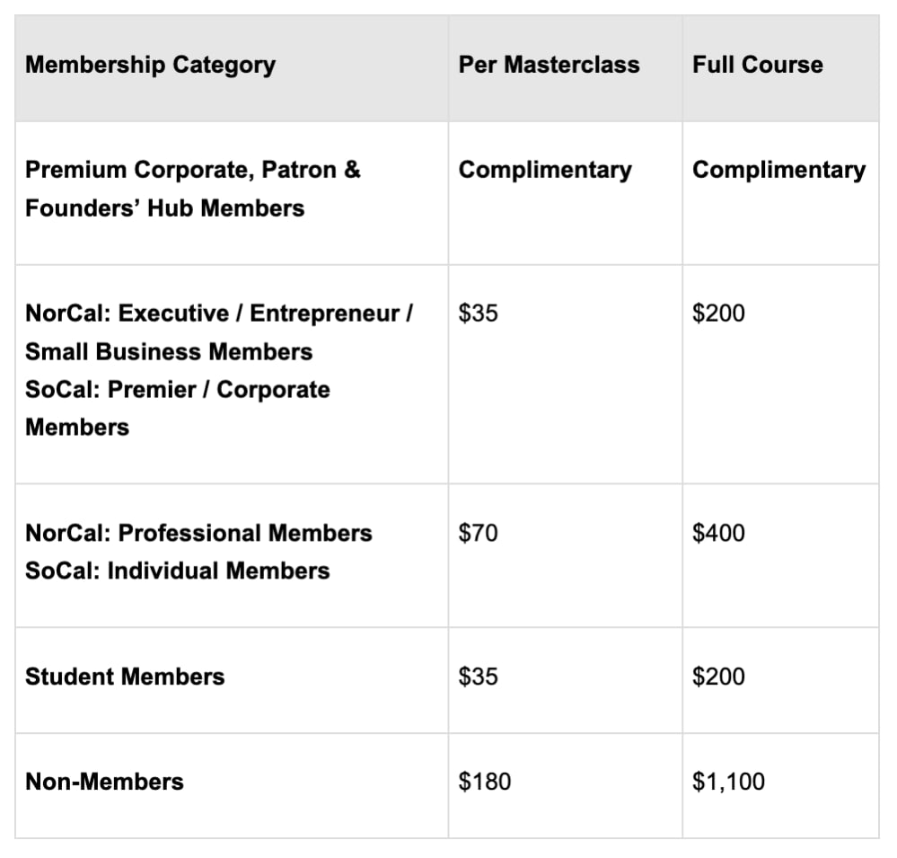
Task: Select the "NorCal: Executive / Entrepreneur" text line
Action: pos(219,314)
